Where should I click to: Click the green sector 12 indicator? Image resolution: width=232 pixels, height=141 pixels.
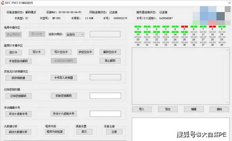[156, 32]
